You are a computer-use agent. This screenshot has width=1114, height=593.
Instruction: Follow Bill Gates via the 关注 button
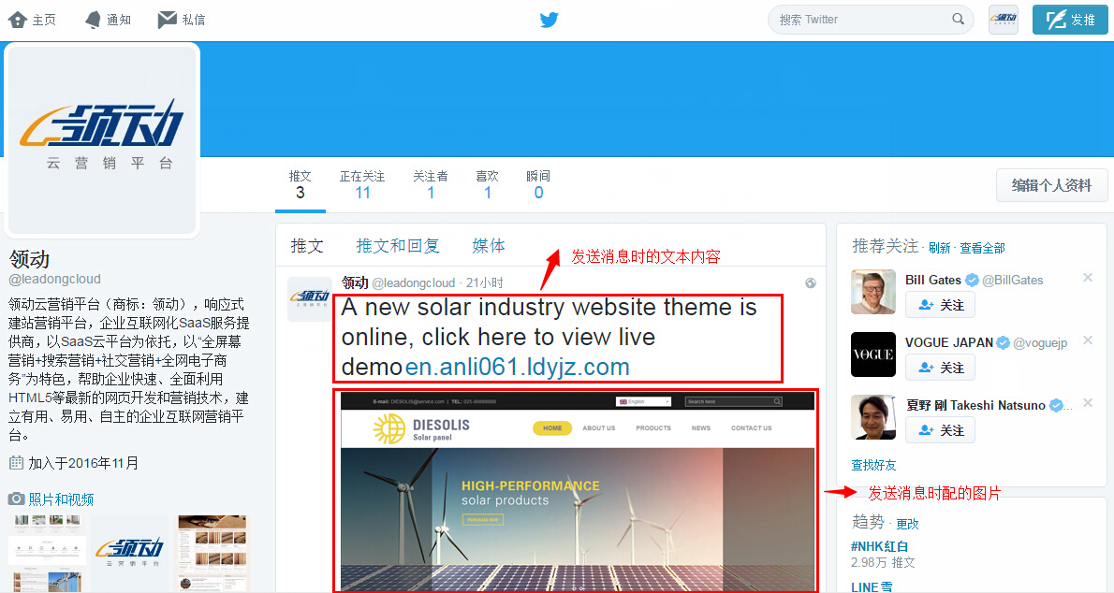pyautogui.click(x=940, y=304)
